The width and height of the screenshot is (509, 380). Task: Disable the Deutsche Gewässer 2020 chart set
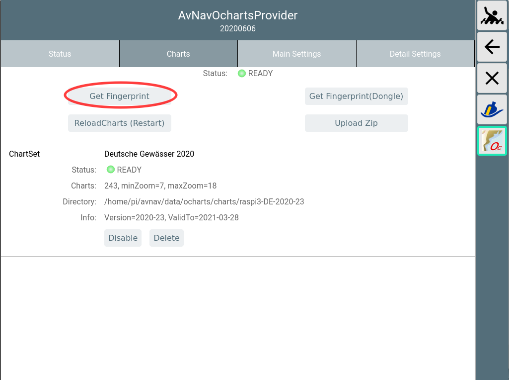[123, 238]
